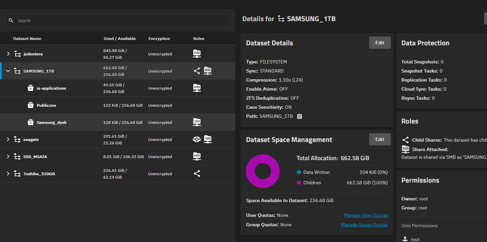Open the Manage User Quotas link
The image size is (487, 242).
pyautogui.click(x=366, y=215)
